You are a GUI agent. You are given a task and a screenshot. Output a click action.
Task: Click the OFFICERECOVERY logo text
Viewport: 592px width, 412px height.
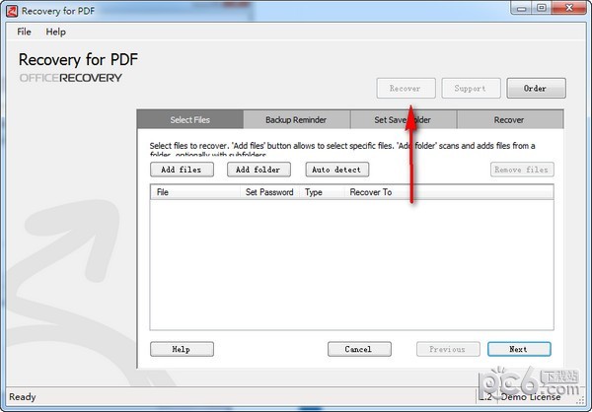[x=71, y=78]
